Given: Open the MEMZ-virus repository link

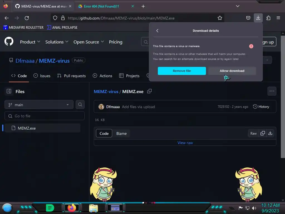Looking at the screenshot, I should pos(54,61).
